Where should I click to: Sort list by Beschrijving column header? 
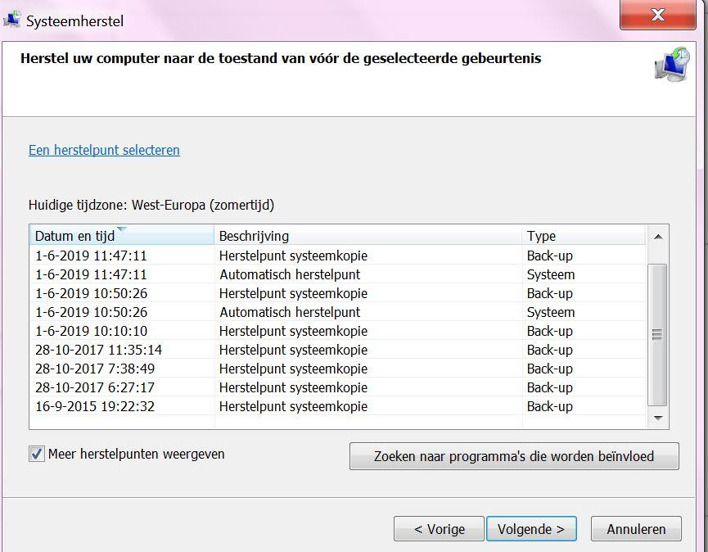pyautogui.click(x=368, y=236)
